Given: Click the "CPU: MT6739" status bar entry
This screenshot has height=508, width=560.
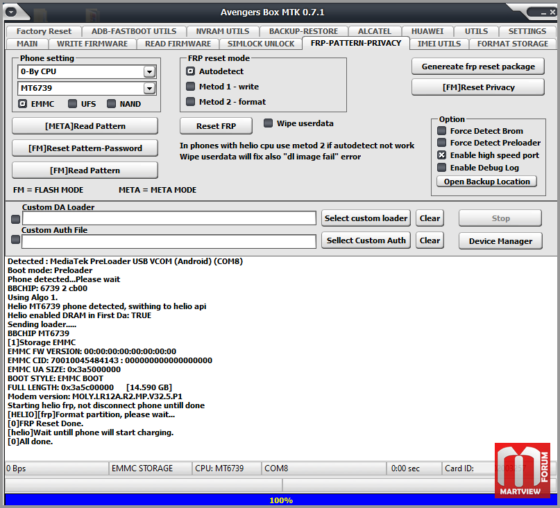Looking at the screenshot, I should [x=227, y=468].
